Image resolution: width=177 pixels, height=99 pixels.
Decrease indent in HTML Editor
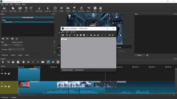coord(102,35)
